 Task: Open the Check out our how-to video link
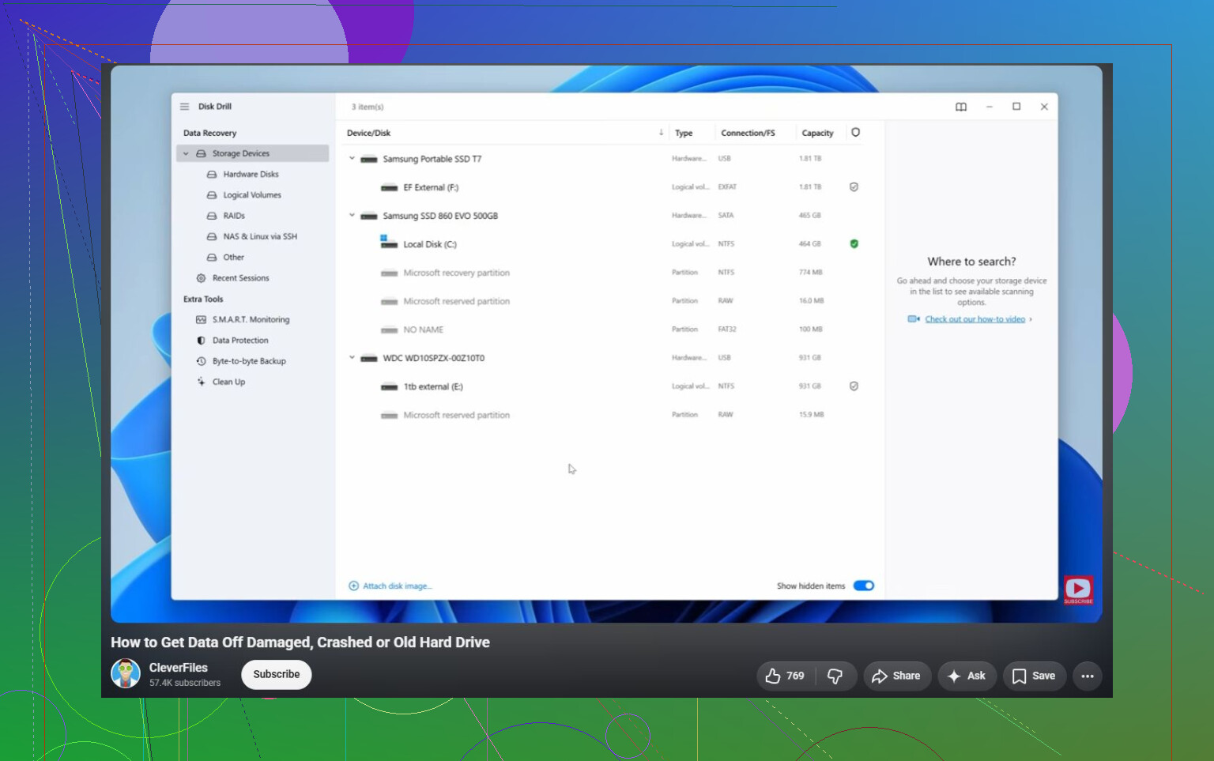[x=975, y=319]
